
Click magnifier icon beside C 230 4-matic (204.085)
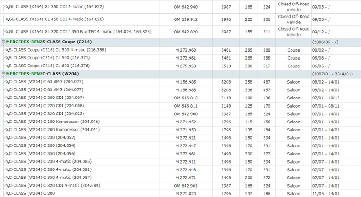(7, 162)
